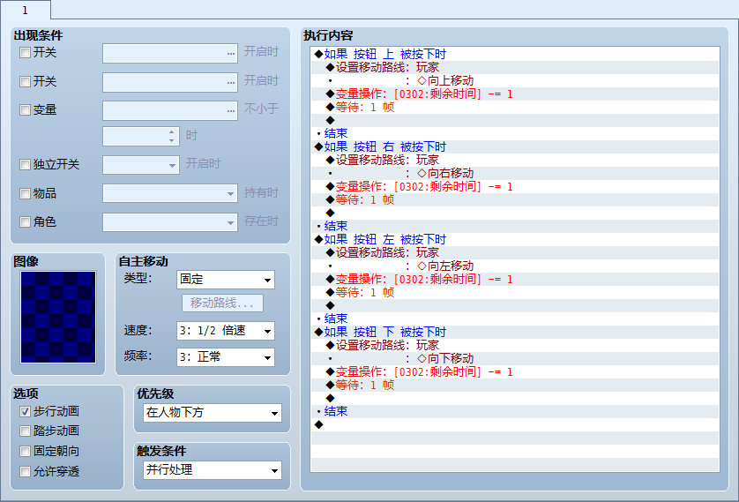Image resolution: width=739 pixels, height=502 pixels.
Task: Select 变量操作 line in the 按钮 右 block
Action: 515,186
